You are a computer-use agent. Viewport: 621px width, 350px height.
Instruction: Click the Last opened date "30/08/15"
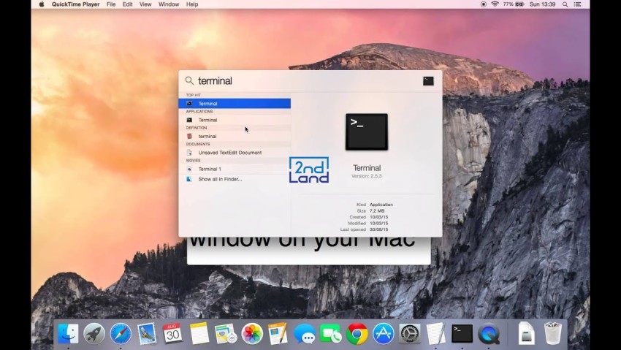(379, 229)
